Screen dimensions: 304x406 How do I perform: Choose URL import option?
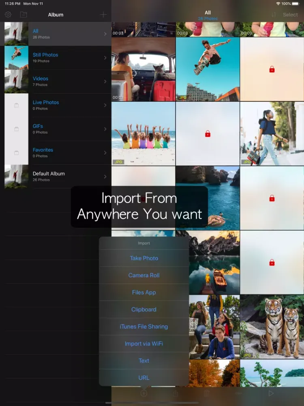pos(144,378)
